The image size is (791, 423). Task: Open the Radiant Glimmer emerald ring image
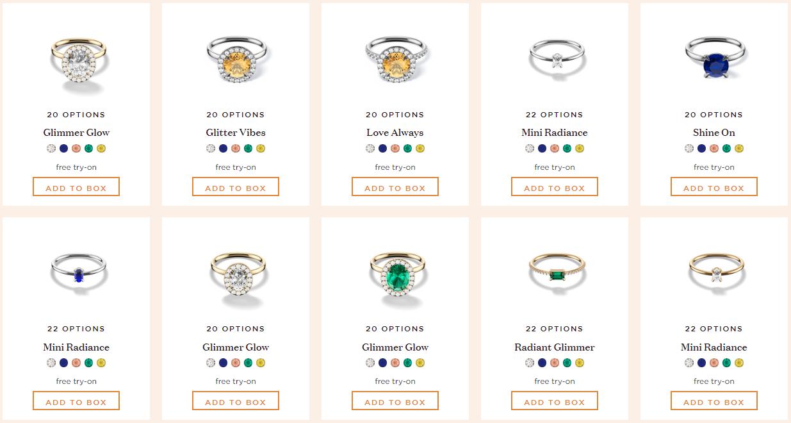coord(555,272)
